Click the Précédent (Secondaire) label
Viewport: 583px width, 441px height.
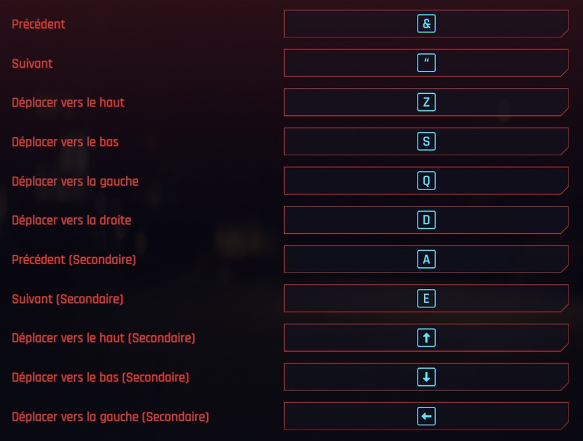coord(74,259)
